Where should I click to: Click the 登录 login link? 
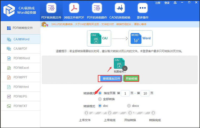coord(167,3)
